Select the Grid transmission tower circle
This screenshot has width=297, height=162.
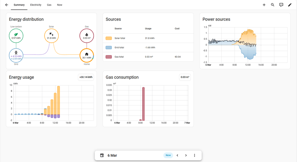(16, 55)
